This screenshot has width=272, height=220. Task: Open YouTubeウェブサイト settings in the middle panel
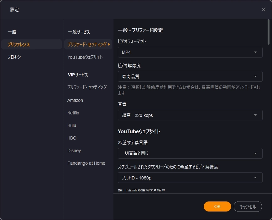pos(85,57)
